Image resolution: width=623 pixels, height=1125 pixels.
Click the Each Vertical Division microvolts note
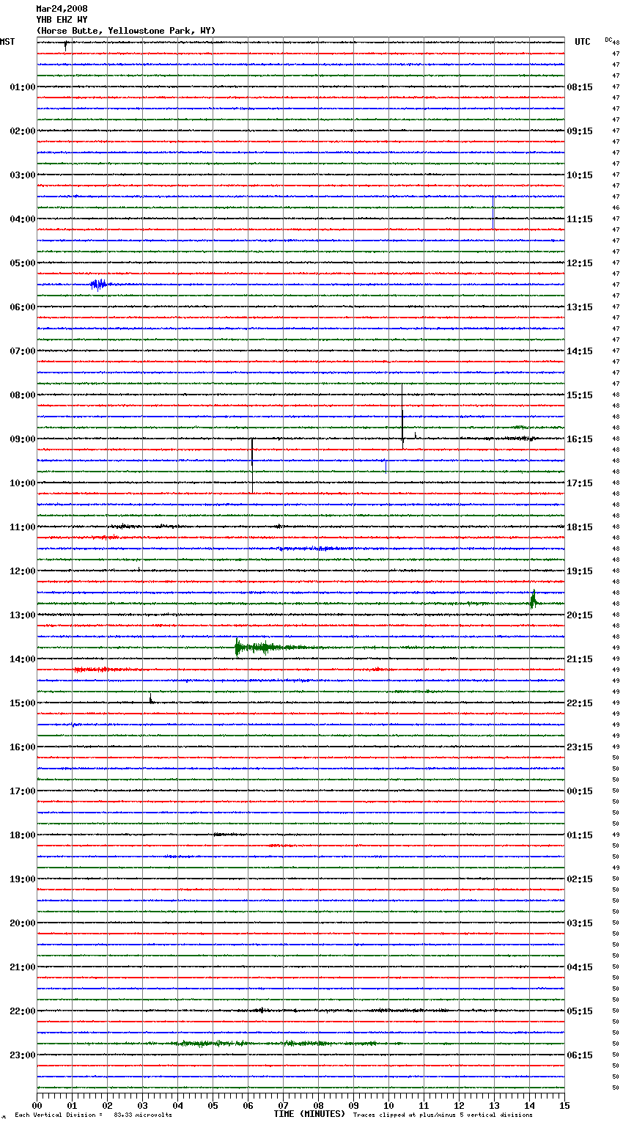(x=93, y=1115)
